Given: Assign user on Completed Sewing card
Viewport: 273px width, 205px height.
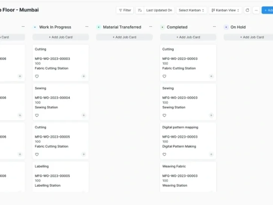Looking at the screenshot, I should pos(211,115).
